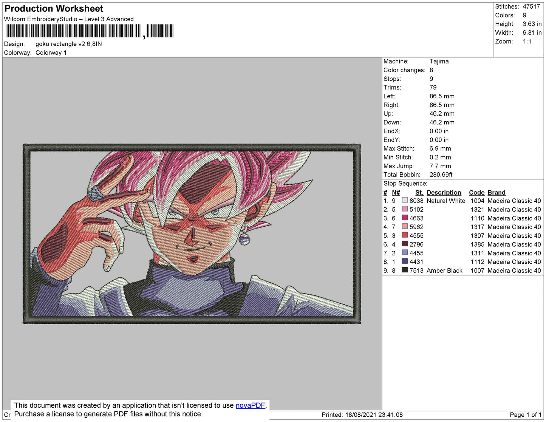Select the 5962 thread color swatch

pos(405,227)
